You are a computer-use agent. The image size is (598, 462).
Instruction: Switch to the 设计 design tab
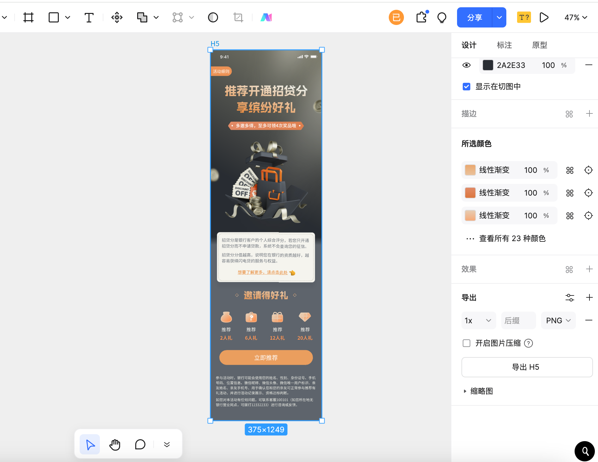click(x=469, y=45)
